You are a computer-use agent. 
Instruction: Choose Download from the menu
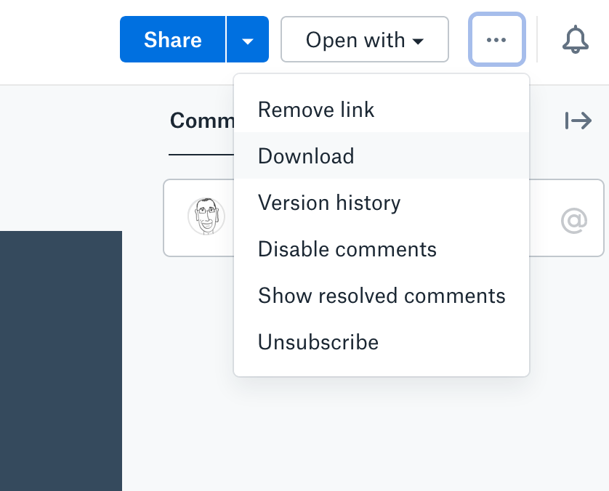(306, 156)
